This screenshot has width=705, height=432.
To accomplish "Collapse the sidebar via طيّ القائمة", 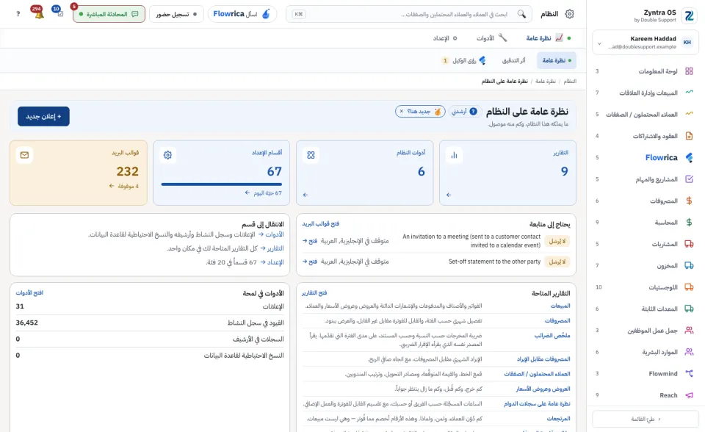I will tap(646, 419).
